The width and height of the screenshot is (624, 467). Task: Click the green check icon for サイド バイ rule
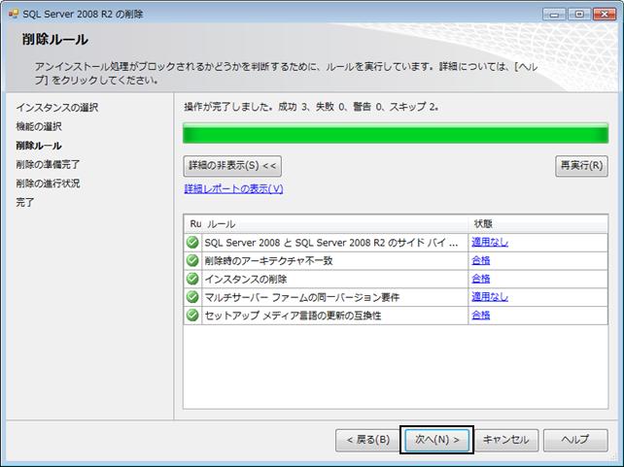[x=192, y=242]
